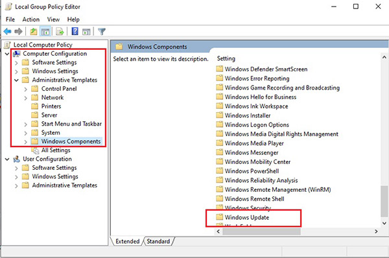This screenshot has width=389, height=258.
Task: Click the Windows Media Player folder icon
Action: point(219,143)
